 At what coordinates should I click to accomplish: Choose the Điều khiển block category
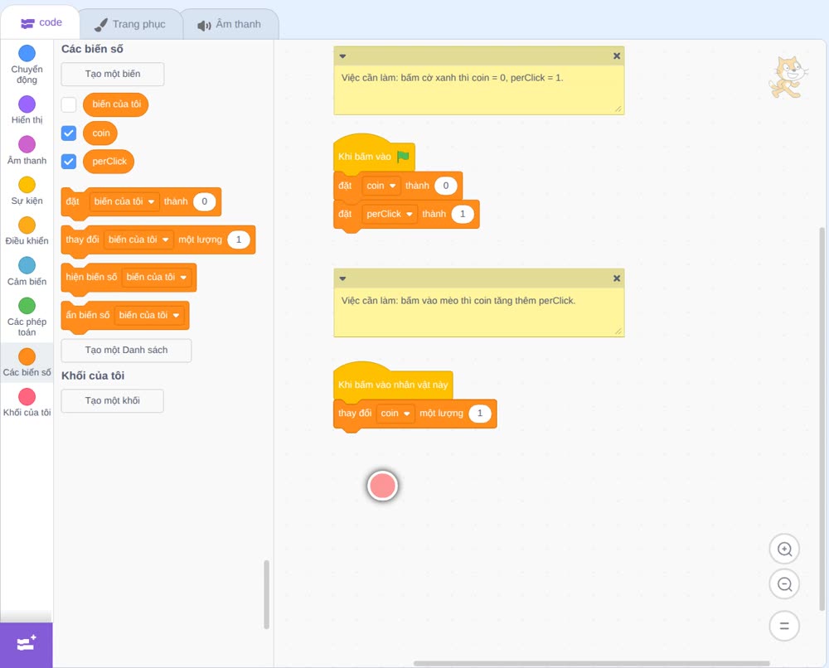(x=27, y=231)
